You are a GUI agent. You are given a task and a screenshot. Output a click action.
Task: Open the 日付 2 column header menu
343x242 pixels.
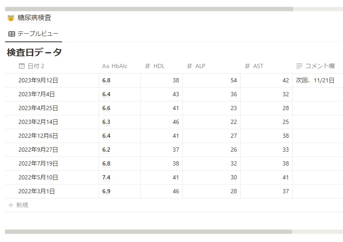(52, 66)
